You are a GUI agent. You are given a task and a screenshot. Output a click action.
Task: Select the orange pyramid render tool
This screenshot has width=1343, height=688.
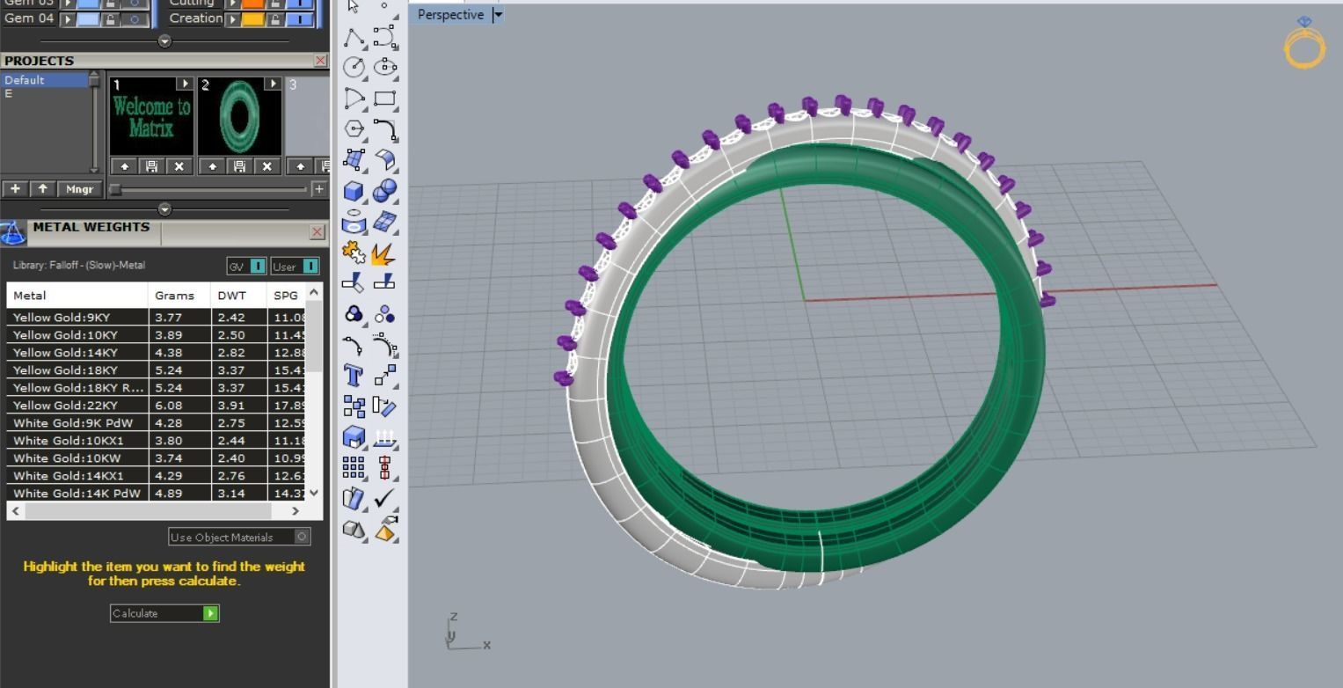point(385,530)
